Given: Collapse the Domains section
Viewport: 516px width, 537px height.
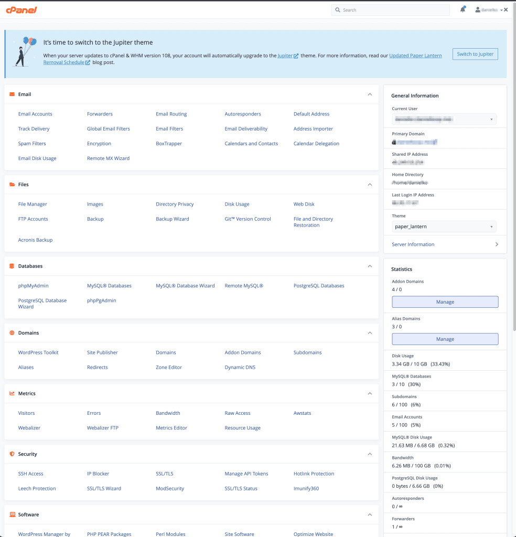Looking at the screenshot, I should pyautogui.click(x=370, y=333).
